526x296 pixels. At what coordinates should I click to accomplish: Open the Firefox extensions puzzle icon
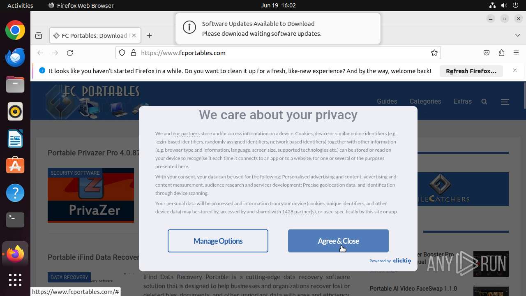[x=501, y=53]
